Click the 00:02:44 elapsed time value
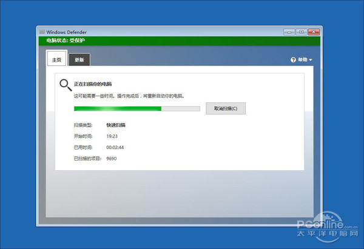 [115, 147]
